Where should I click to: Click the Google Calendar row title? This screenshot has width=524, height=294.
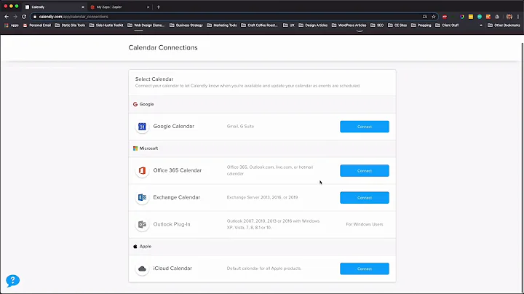click(174, 127)
